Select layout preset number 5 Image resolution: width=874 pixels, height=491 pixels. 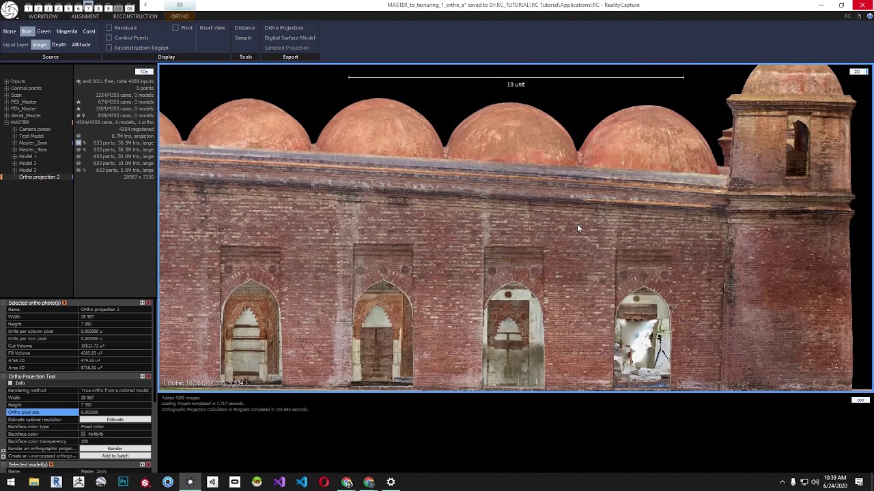[68, 8]
